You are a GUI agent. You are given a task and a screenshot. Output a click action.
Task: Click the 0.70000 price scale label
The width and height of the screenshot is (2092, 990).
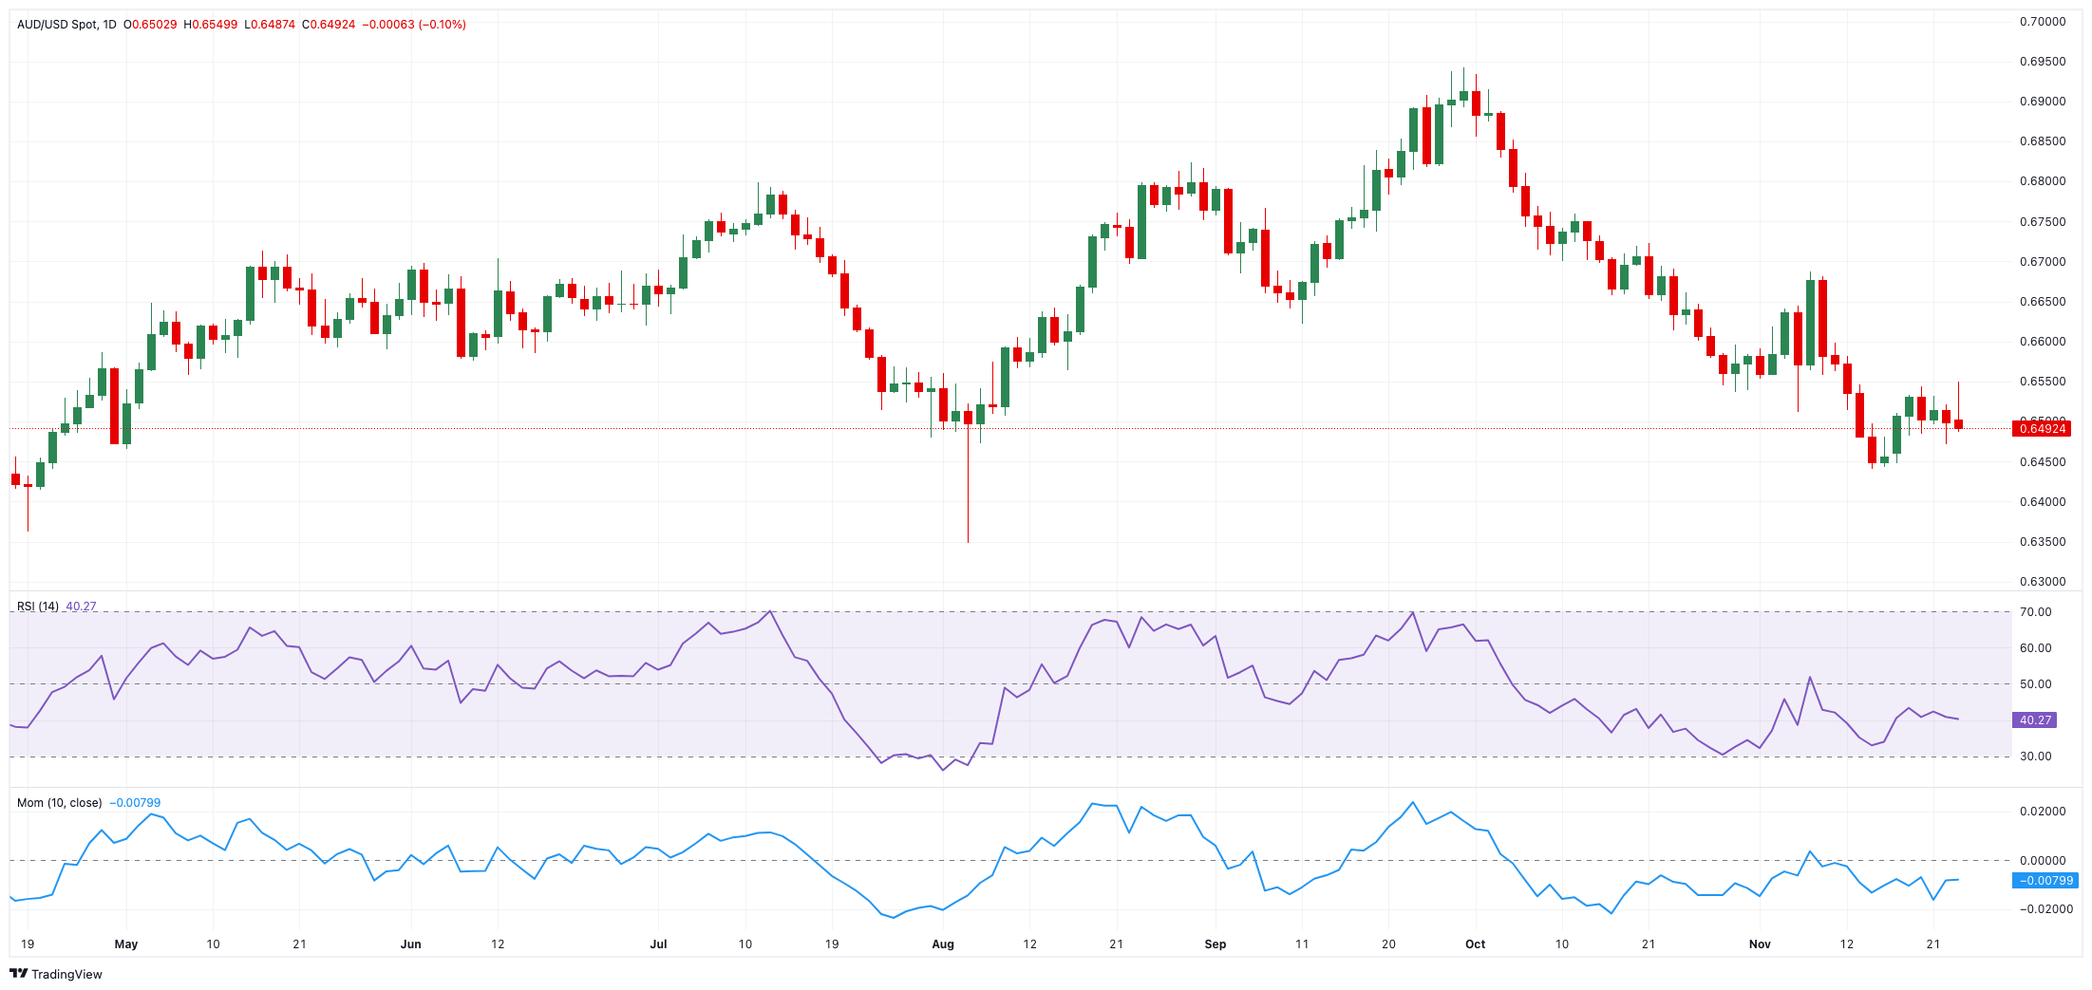click(2042, 19)
